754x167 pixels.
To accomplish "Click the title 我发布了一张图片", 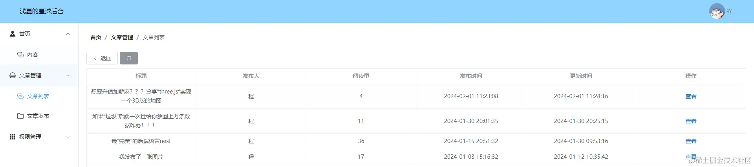I will (x=141, y=157).
